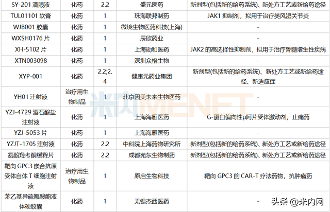Click 靶向 GPC3 嵌合抗原受体 drug name

click(31, 176)
